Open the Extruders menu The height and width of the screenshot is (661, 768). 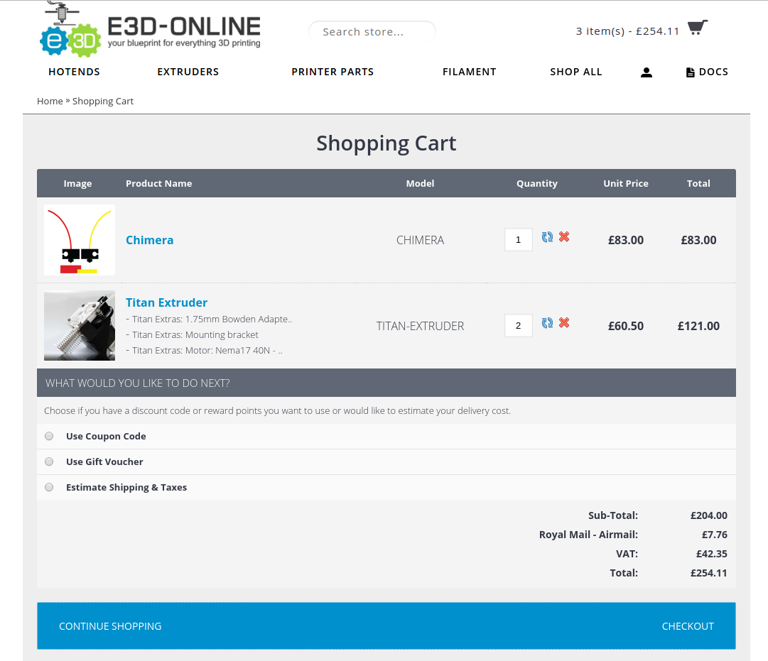coord(188,72)
